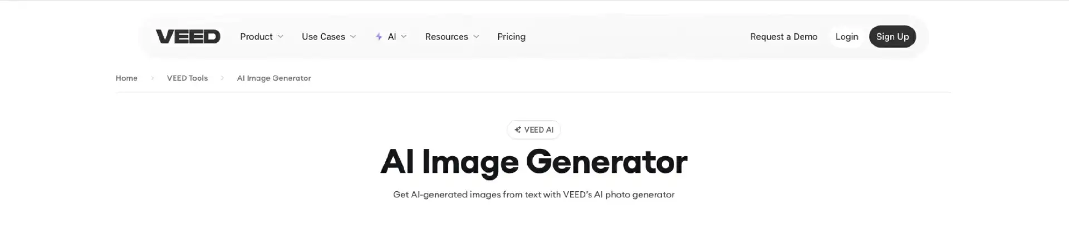
Task: Navigate to Home breadcrumb
Action: tap(126, 78)
